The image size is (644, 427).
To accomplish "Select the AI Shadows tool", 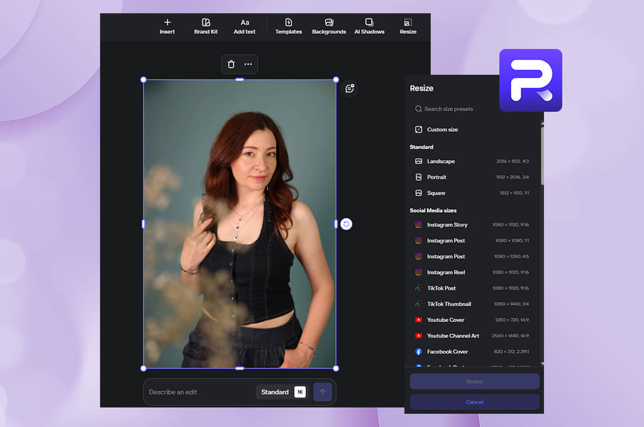I will tap(369, 26).
